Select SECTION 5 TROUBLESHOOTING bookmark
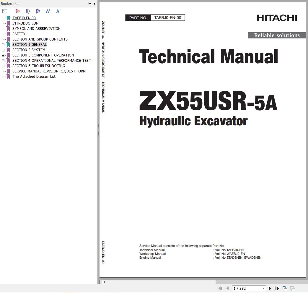 coord(38,66)
